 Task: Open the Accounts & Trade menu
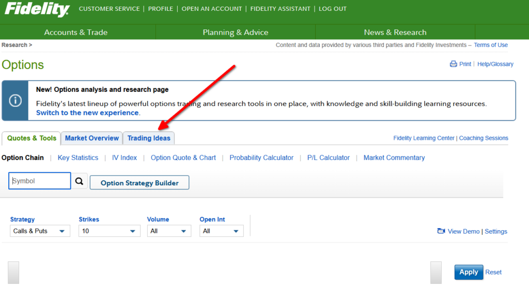click(x=76, y=32)
